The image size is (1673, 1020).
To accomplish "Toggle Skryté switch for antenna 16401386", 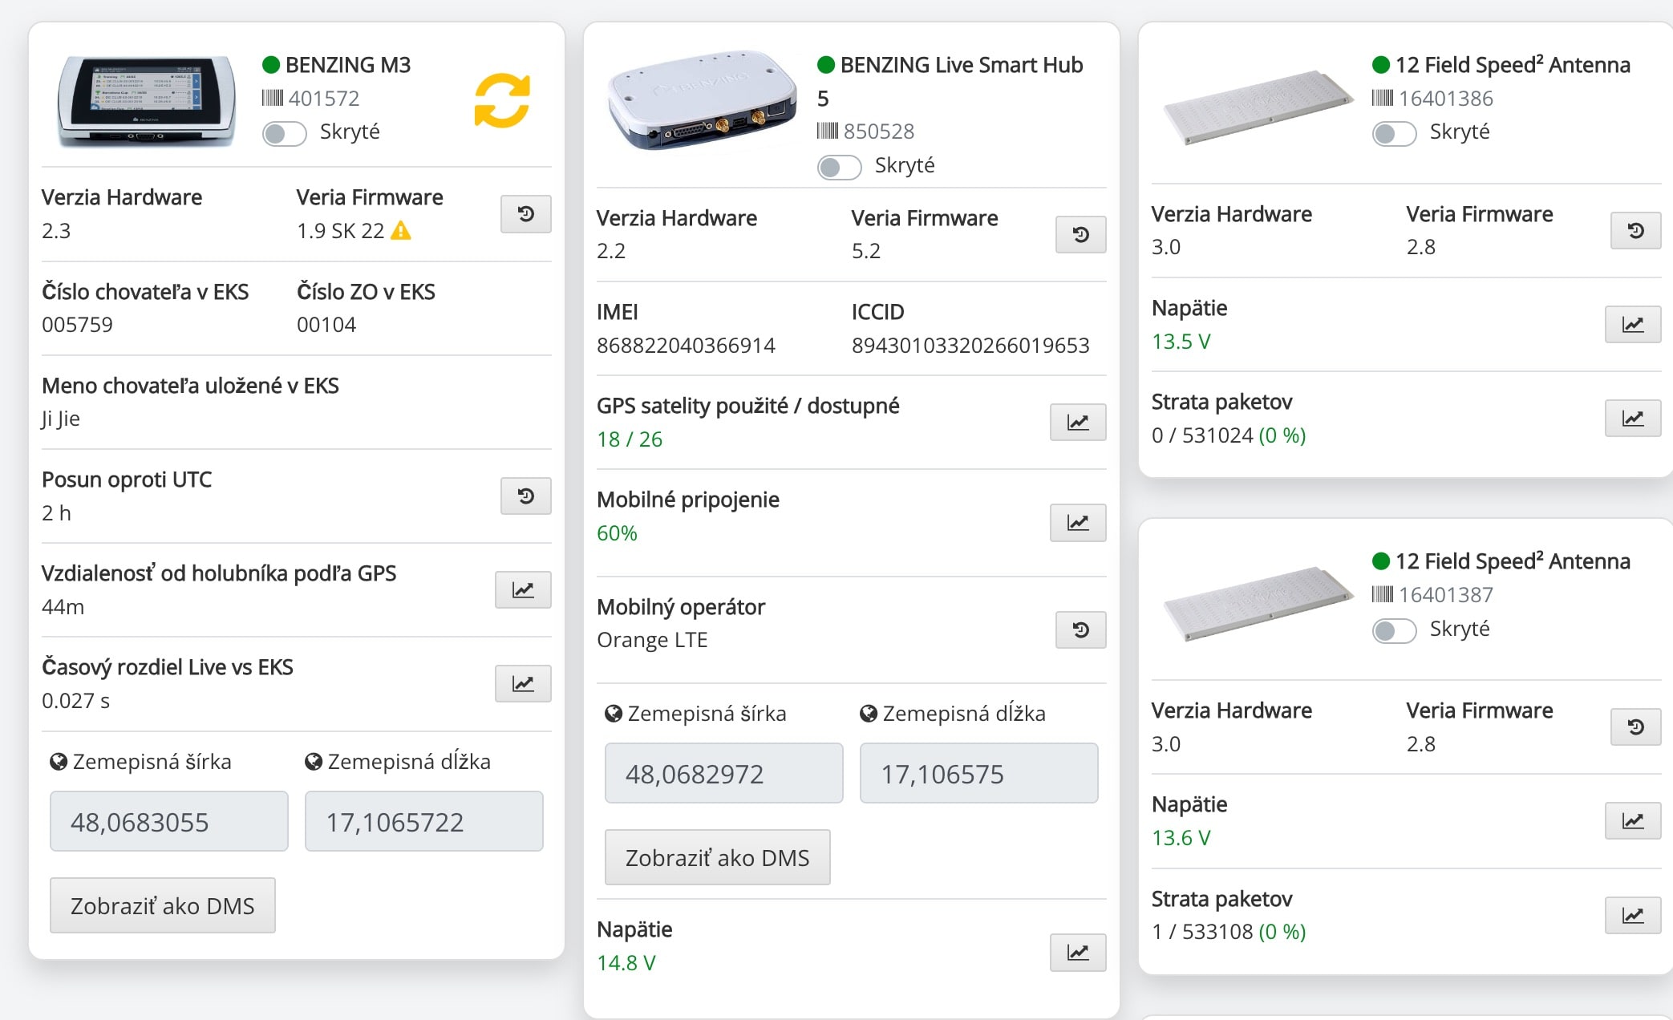I will click(x=1395, y=134).
